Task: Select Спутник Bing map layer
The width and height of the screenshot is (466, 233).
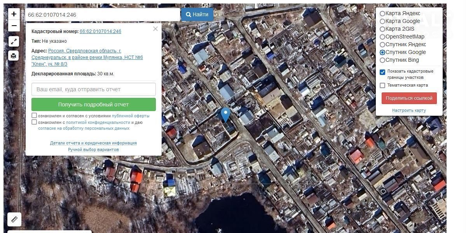Action: pyautogui.click(x=382, y=60)
